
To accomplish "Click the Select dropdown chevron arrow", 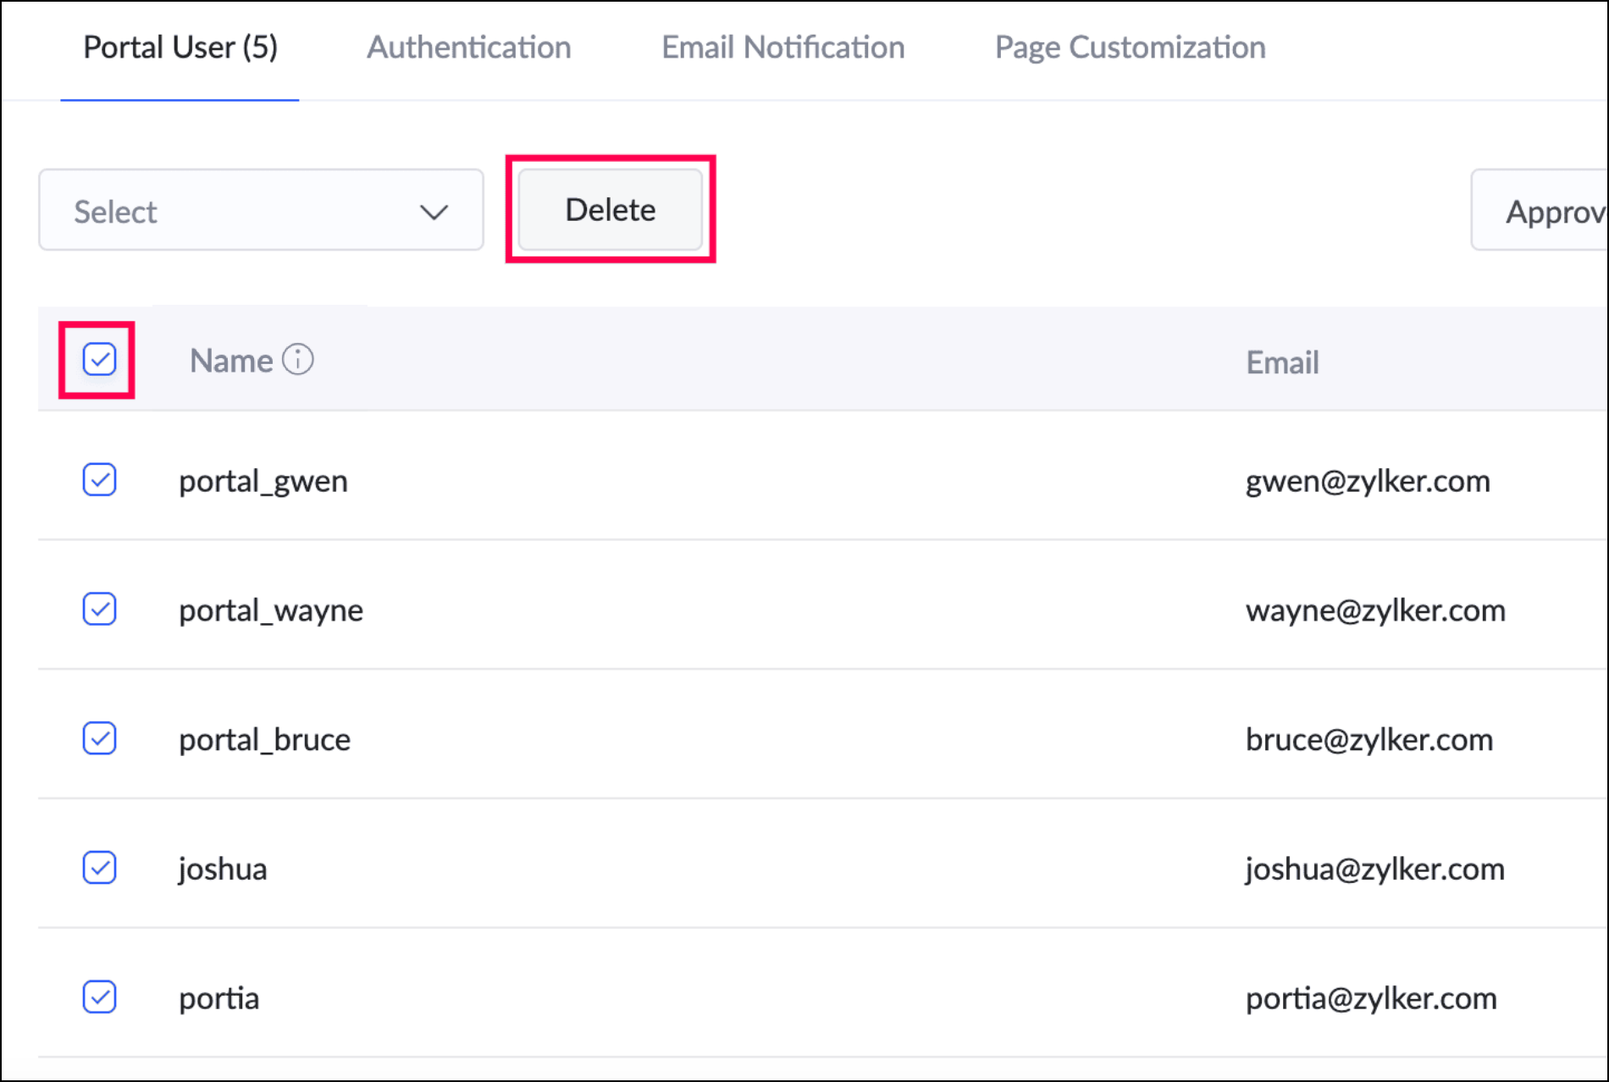I will (434, 212).
